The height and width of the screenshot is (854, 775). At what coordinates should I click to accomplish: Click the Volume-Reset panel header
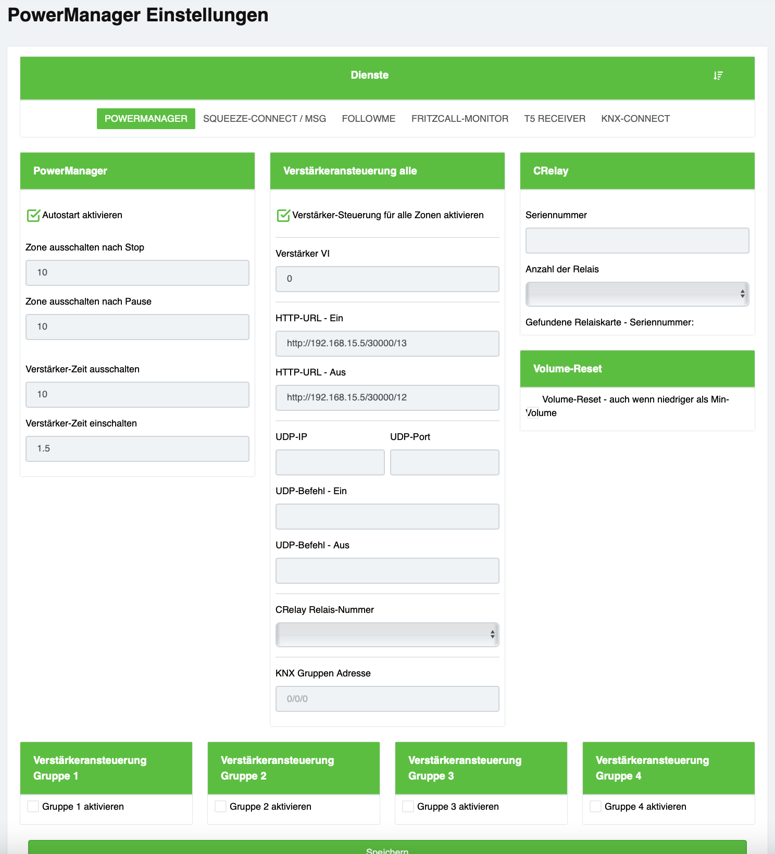point(637,369)
